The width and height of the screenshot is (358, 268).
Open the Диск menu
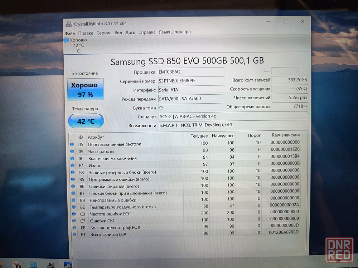click(130, 33)
